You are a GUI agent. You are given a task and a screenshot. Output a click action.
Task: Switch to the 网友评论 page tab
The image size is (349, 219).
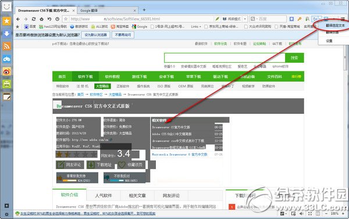pyautogui.click(x=171, y=196)
